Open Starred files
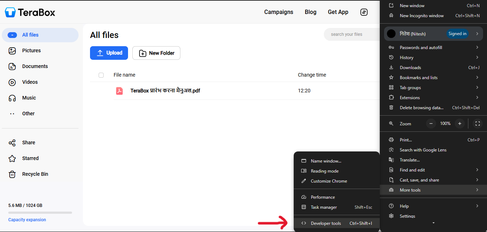The image size is (487, 232). (30, 158)
